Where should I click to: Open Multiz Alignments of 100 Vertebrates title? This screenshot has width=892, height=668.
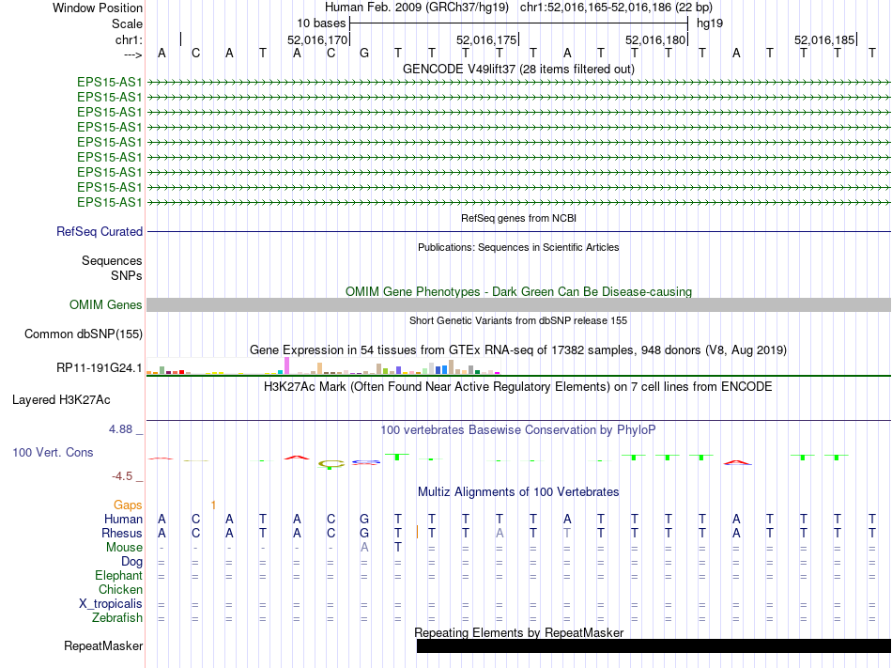(518, 492)
